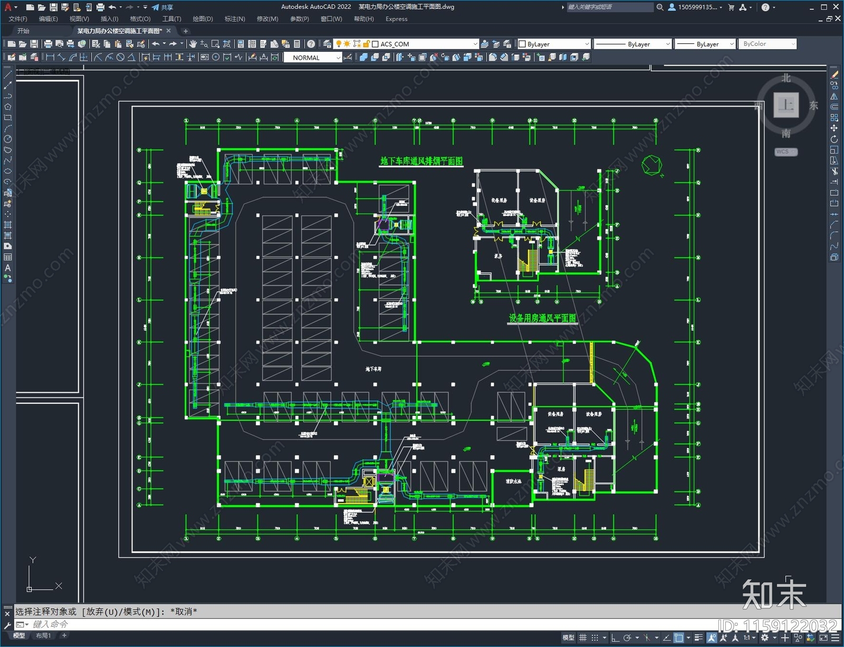Click the Plot (print) icon in standard toolbar
The height and width of the screenshot is (647, 844).
(48, 44)
